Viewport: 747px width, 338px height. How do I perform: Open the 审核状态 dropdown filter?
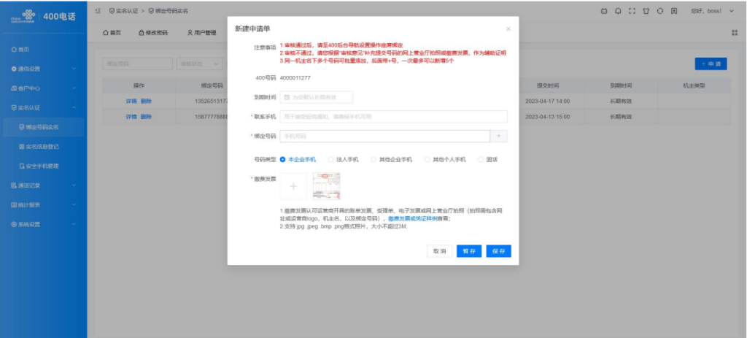pos(199,64)
